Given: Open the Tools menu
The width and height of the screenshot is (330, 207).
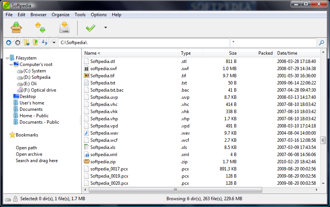Looking at the screenshot, I should [x=80, y=15].
